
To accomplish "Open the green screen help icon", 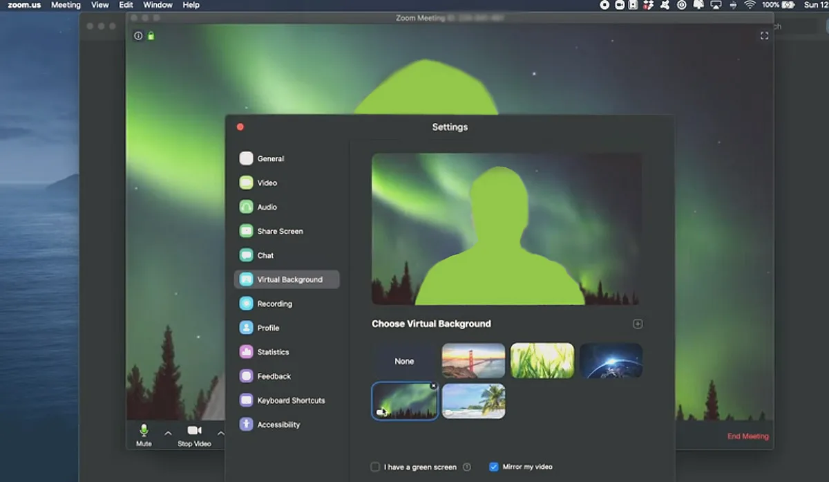I will (466, 467).
